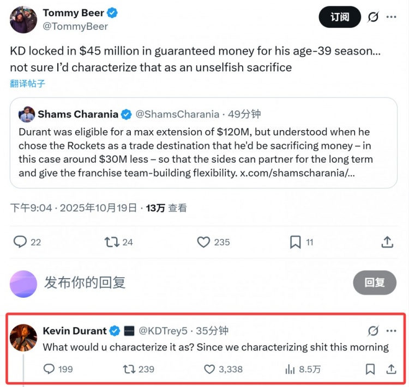Like Kevin Durant's reply
The width and height of the screenshot is (409, 387).
click(210, 369)
